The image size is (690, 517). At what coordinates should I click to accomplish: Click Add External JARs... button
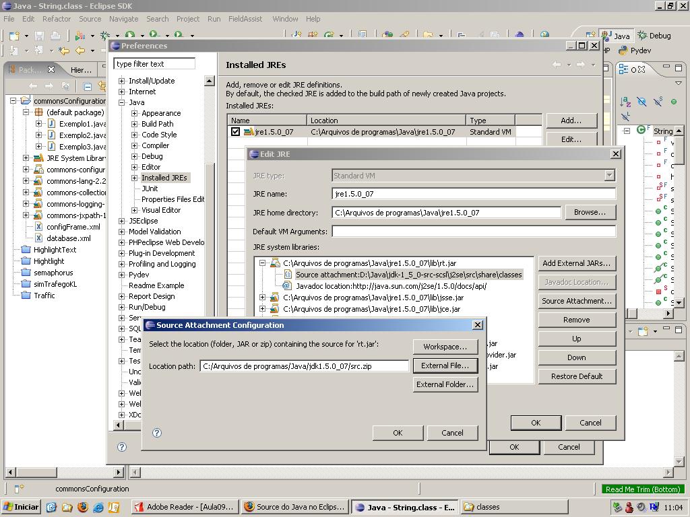[x=577, y=263]
